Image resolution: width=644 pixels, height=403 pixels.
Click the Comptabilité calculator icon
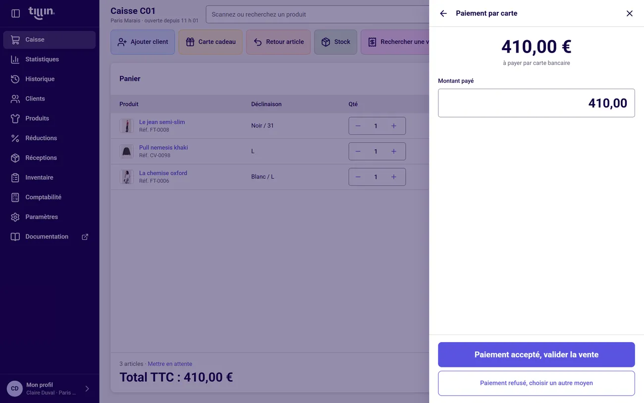tap(15, 197)
